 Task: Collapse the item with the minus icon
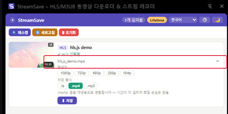pos(217,61)
